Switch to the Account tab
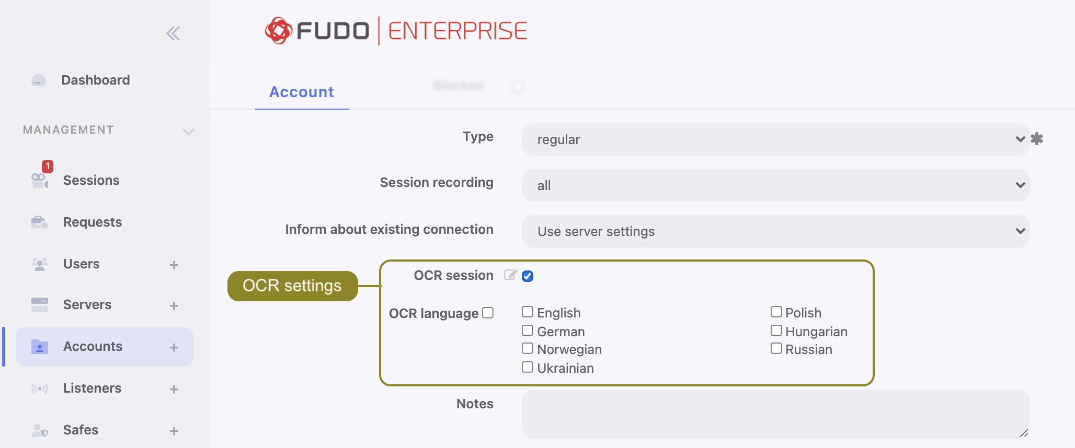 (x=302, y=92)
